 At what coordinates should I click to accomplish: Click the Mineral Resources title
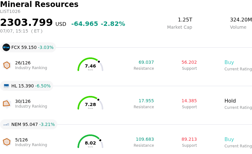click(x=39, y=4)
